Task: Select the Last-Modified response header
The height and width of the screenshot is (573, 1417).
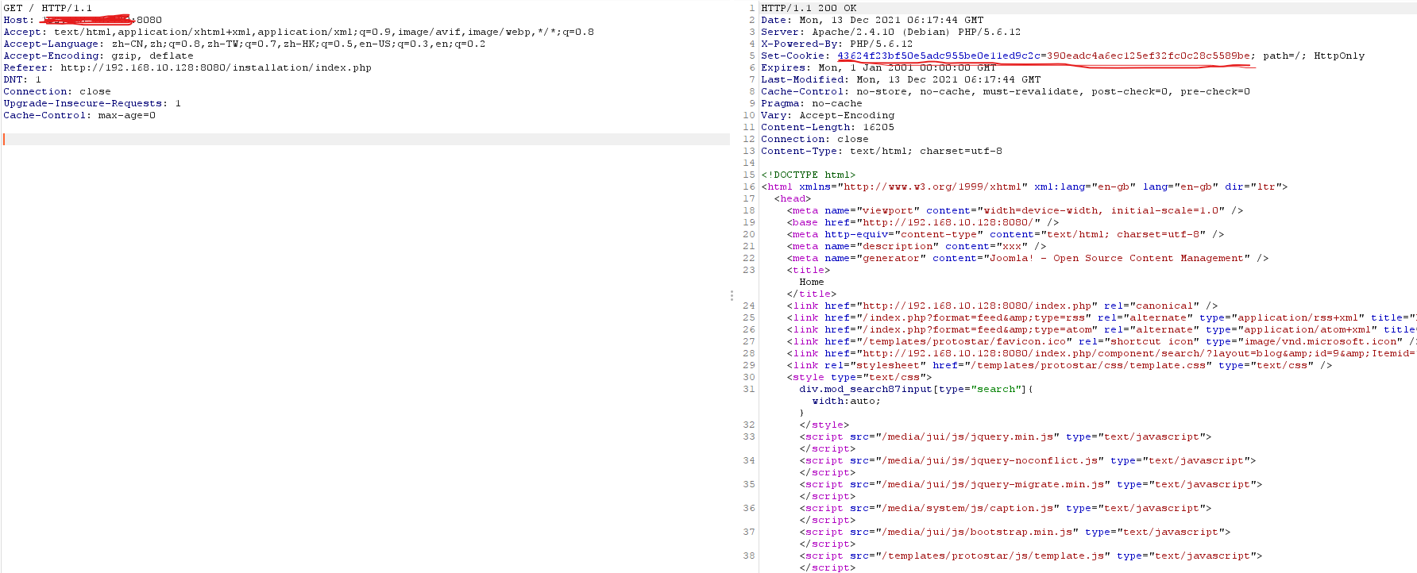Action: 901,79
